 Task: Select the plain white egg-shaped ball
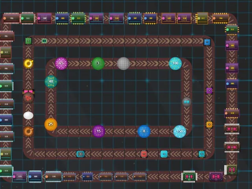click(x=28, y=115)
